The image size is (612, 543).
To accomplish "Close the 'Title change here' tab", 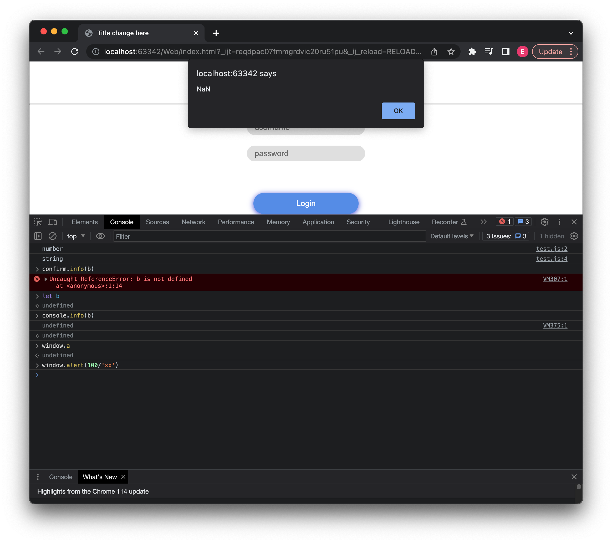I will pos(196,33).
